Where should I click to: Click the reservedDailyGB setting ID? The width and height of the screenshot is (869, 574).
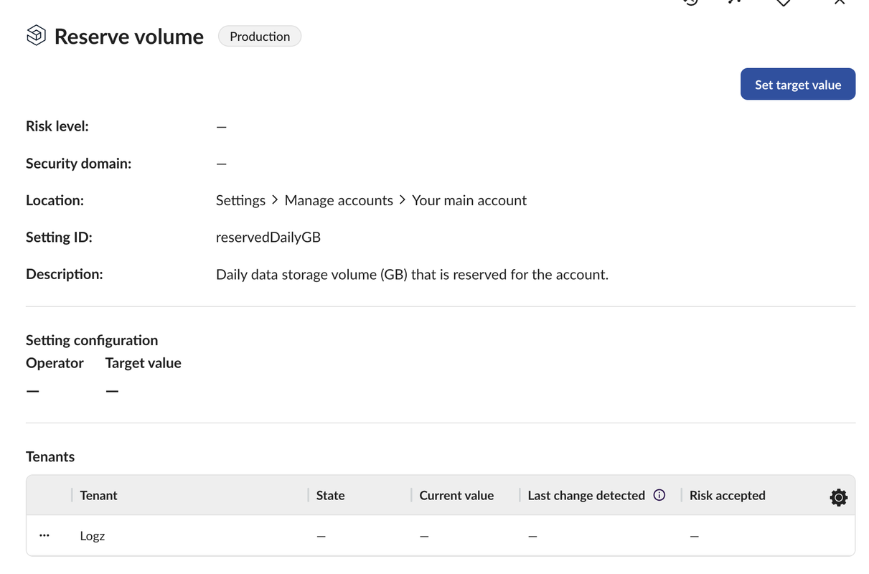pos(268,237)
